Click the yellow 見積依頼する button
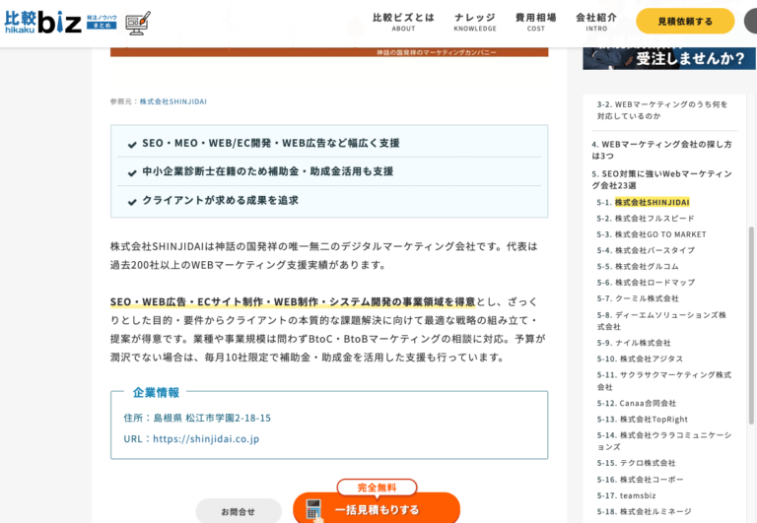 (x=685, y=22)
